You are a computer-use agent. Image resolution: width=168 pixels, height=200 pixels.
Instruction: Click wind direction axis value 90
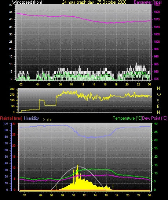point(13,106)
